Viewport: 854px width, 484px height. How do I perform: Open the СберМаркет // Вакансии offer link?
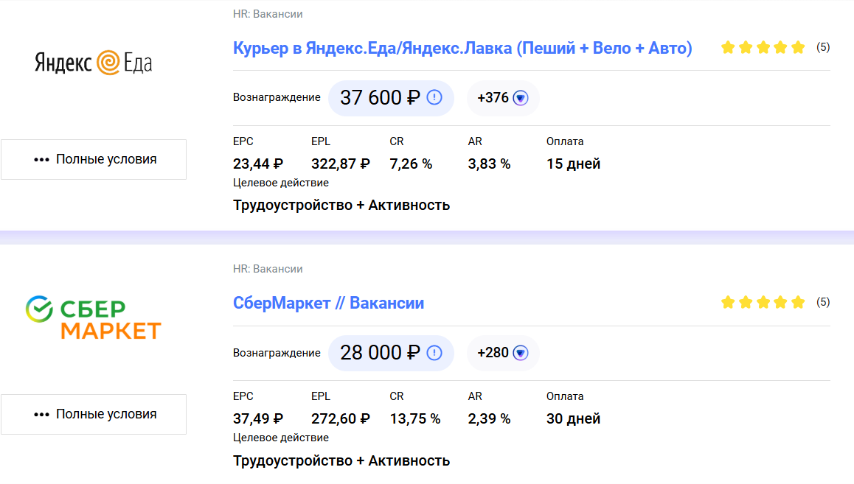(328, 304)
